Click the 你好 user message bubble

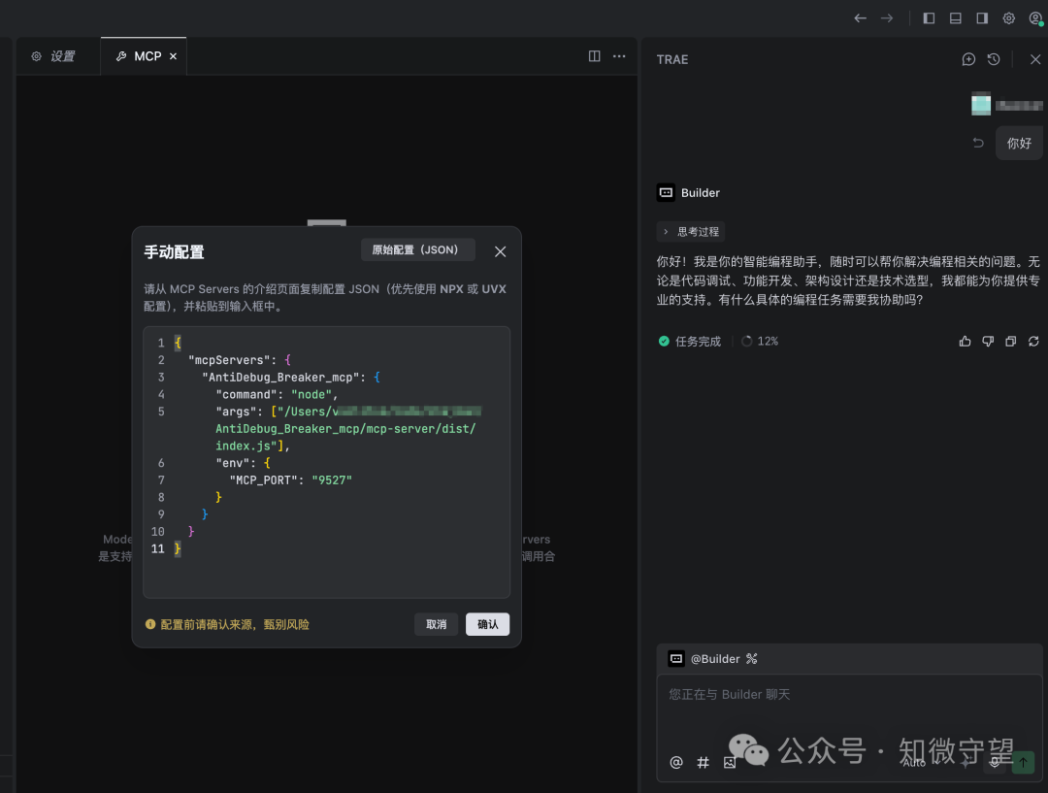click(x=1019, y=143)
